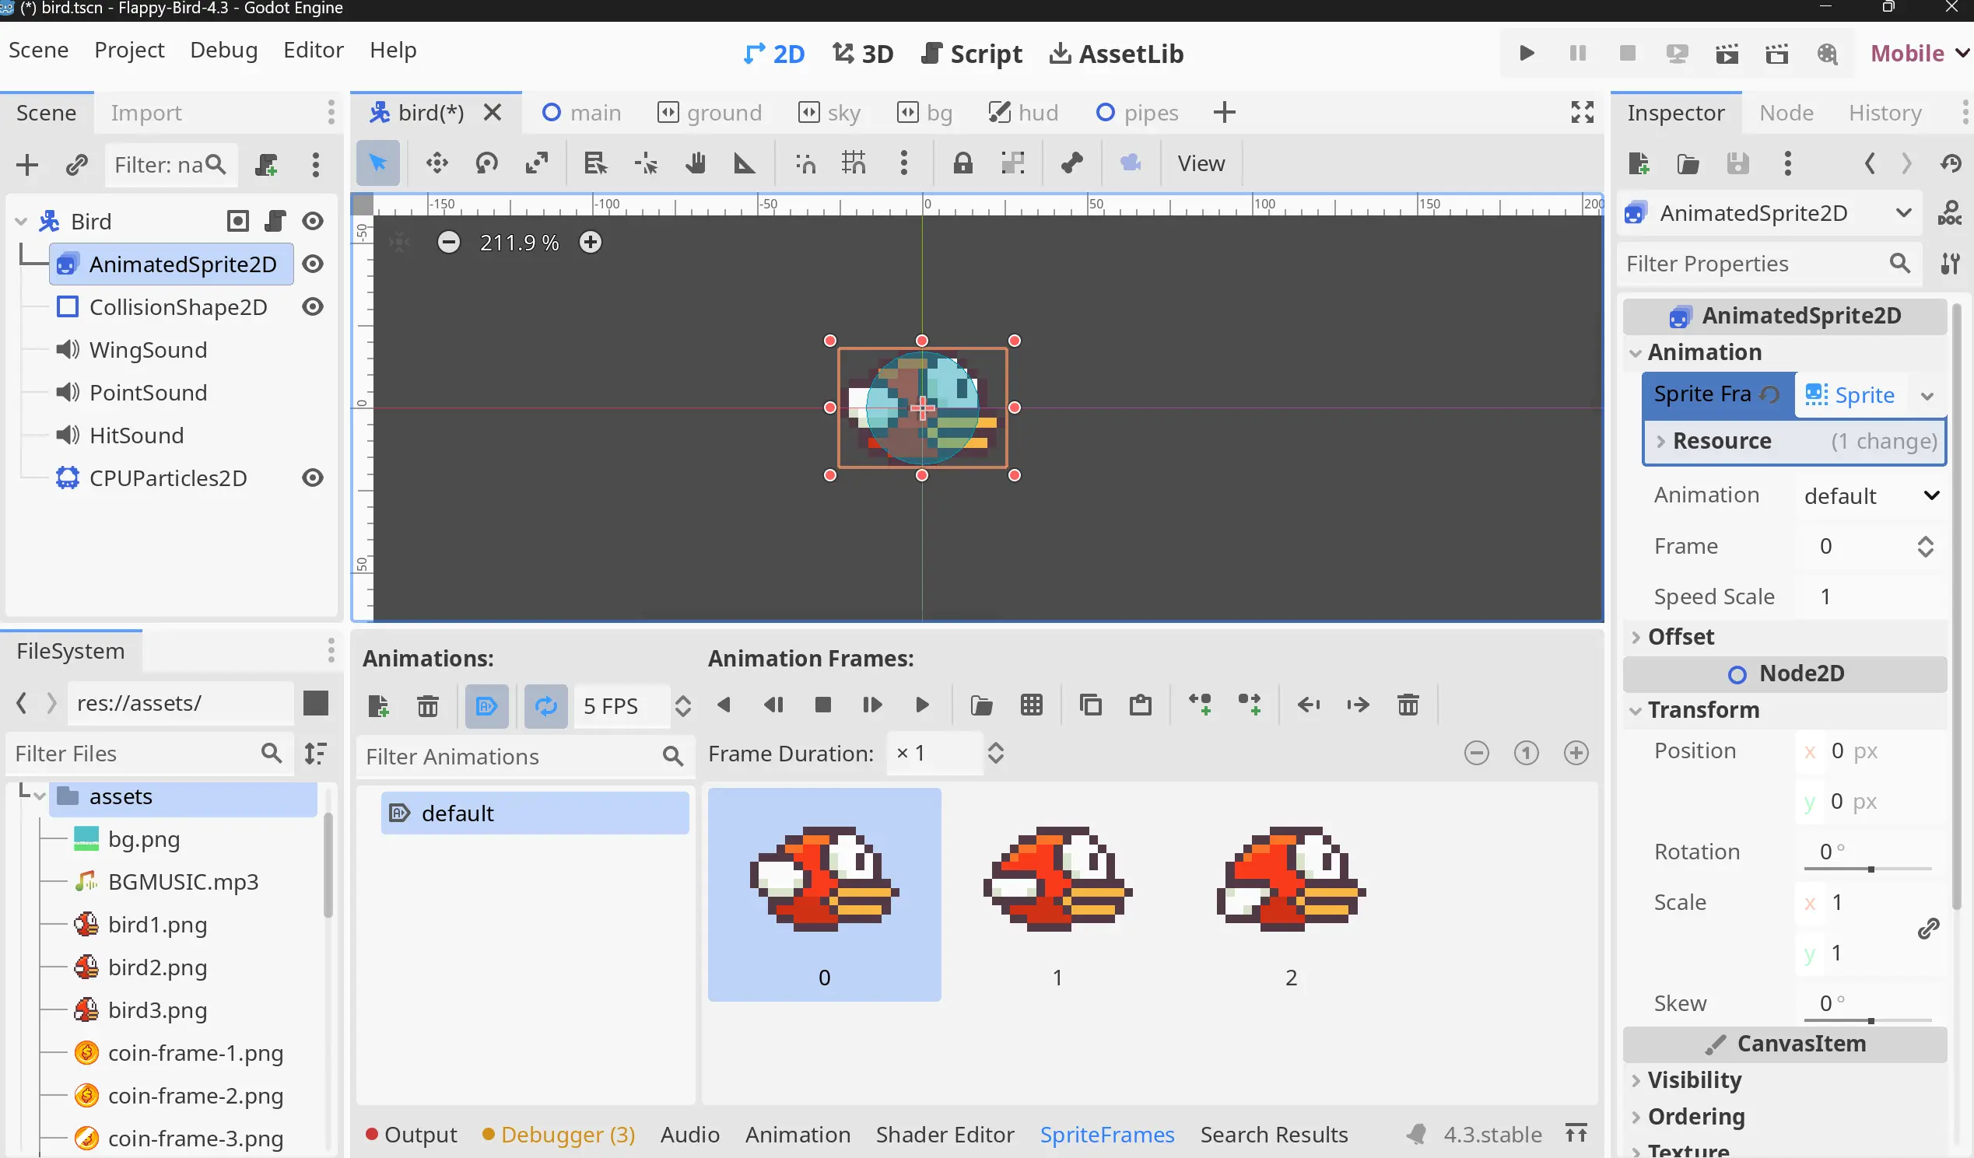The height and width of the screenshot is (1158, 1974).
Task: Open skeleton bone options icon
Action: pos(1071,163)
